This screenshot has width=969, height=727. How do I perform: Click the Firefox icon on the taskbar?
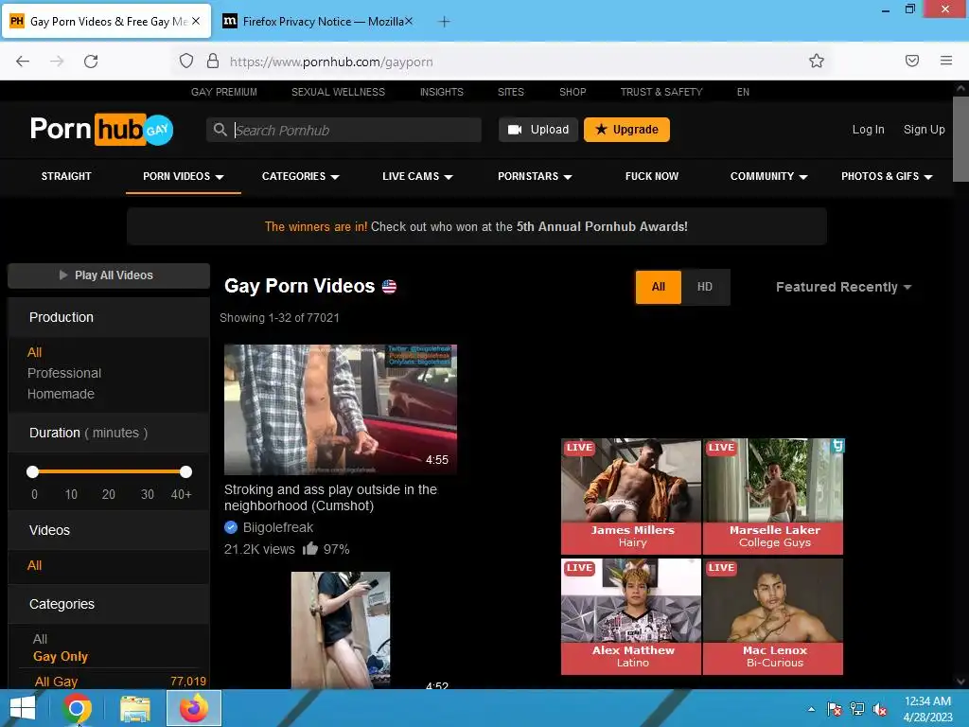click(194, 708)
